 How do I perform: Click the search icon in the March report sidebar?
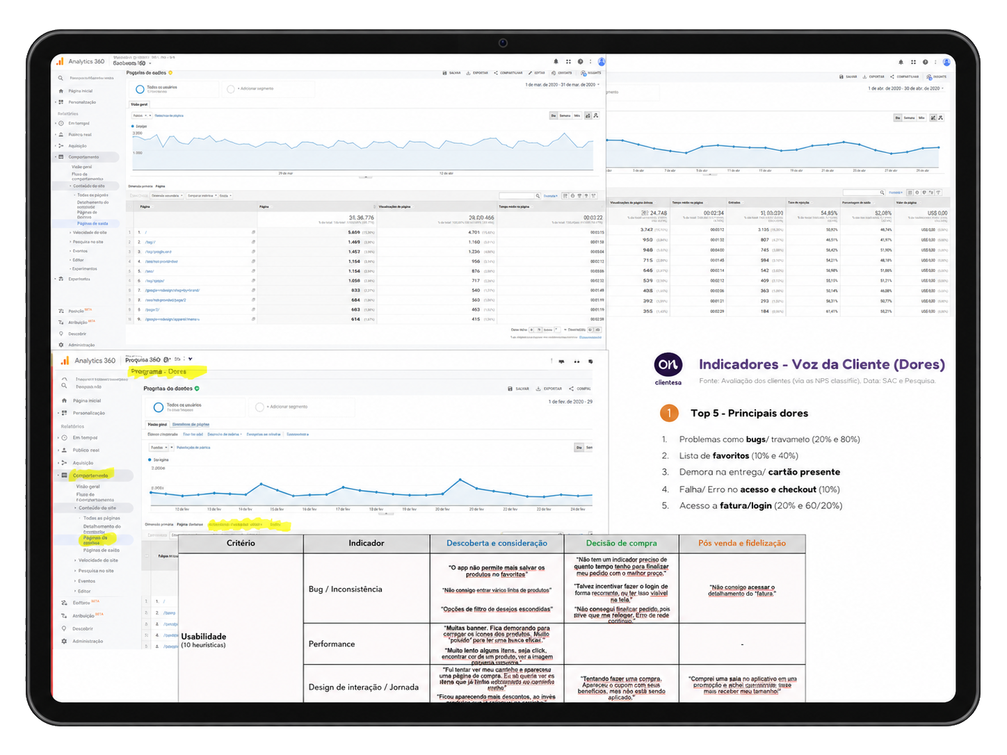point(61,79)
